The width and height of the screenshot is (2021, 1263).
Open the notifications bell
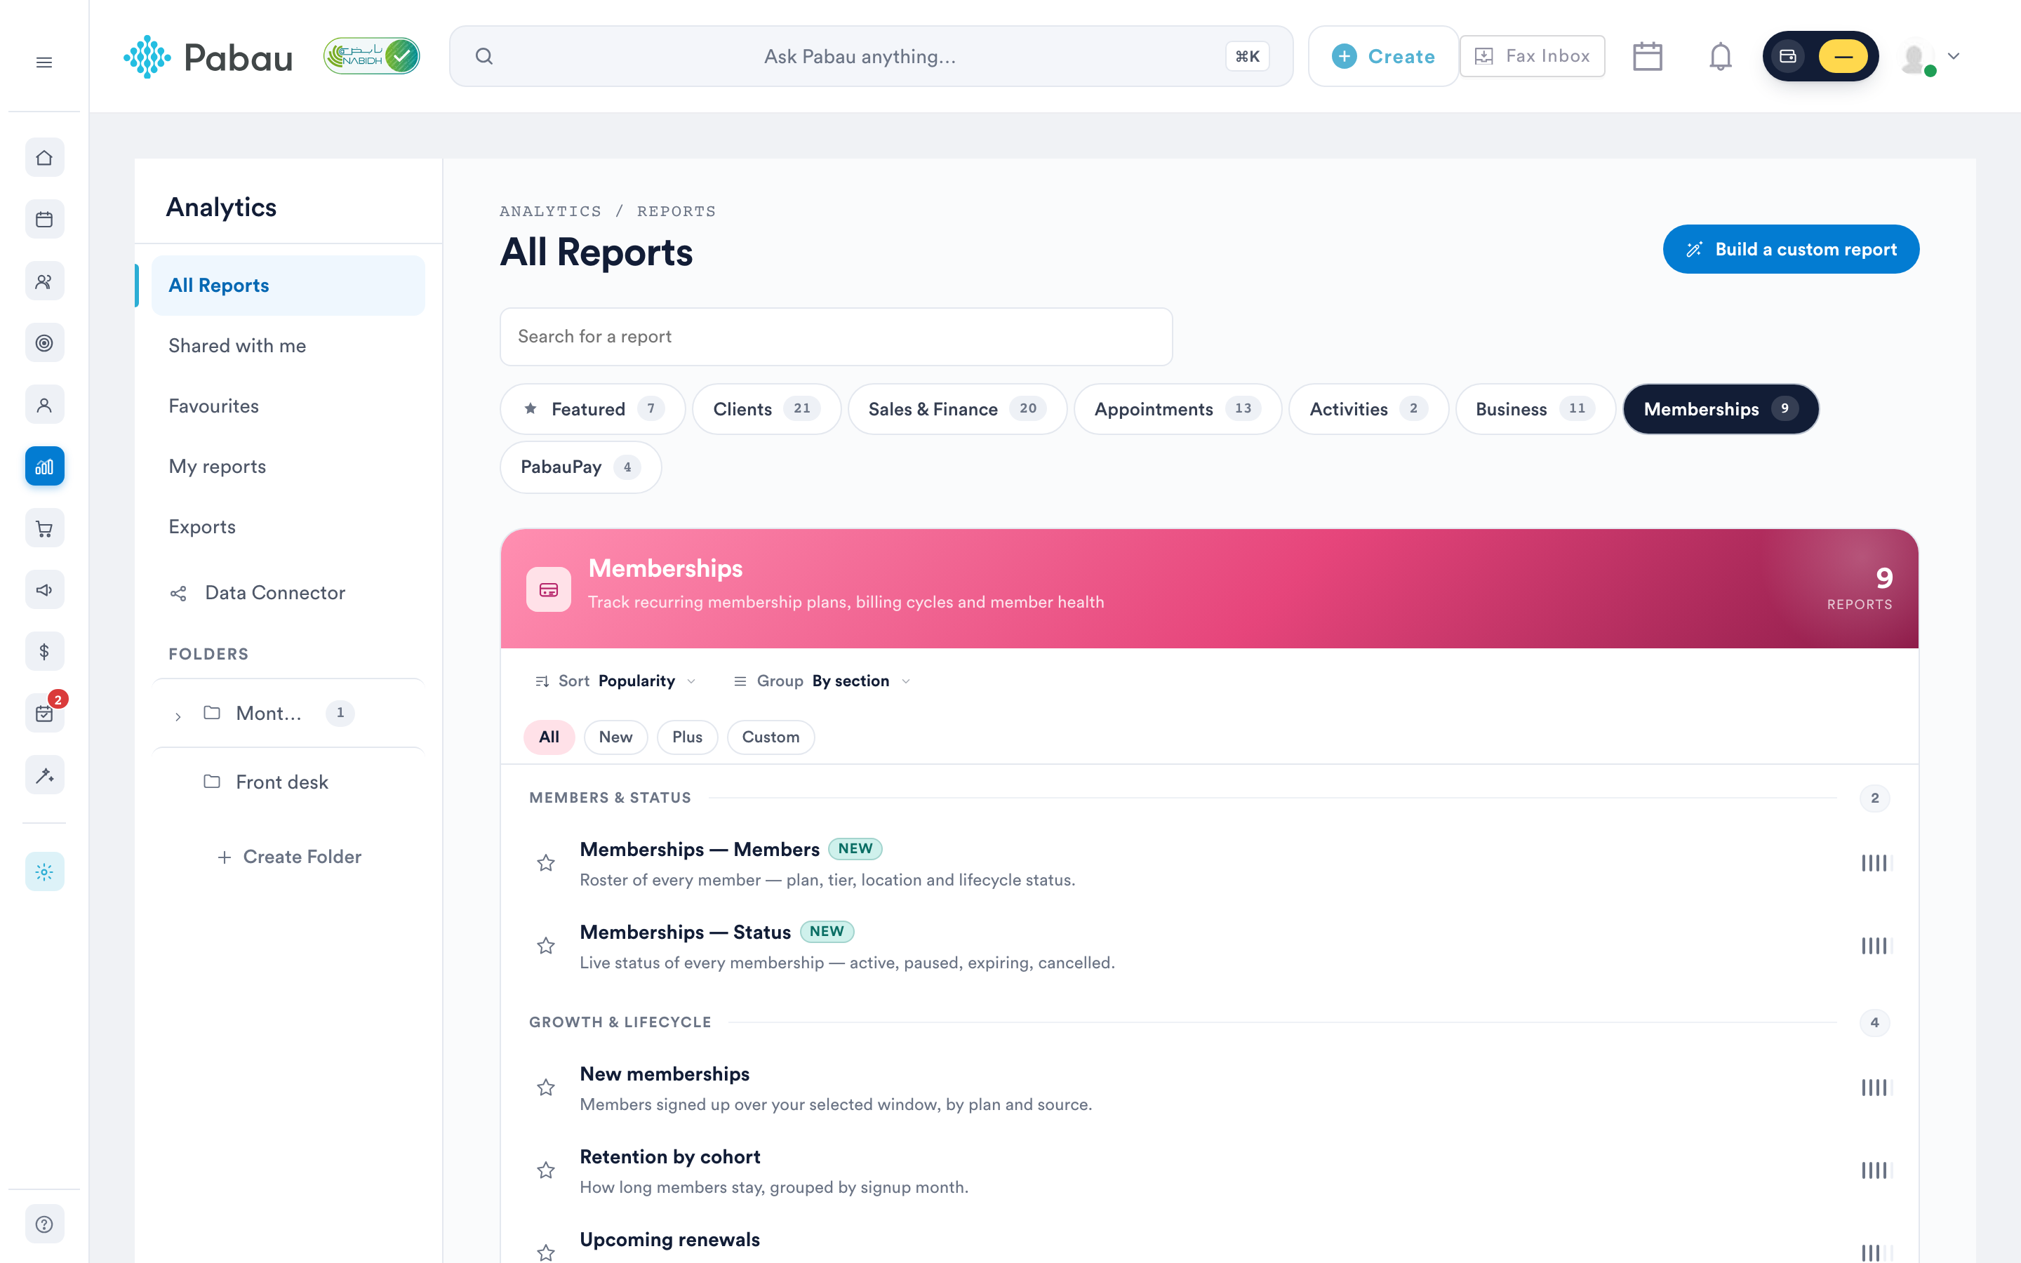point(1721,56)
